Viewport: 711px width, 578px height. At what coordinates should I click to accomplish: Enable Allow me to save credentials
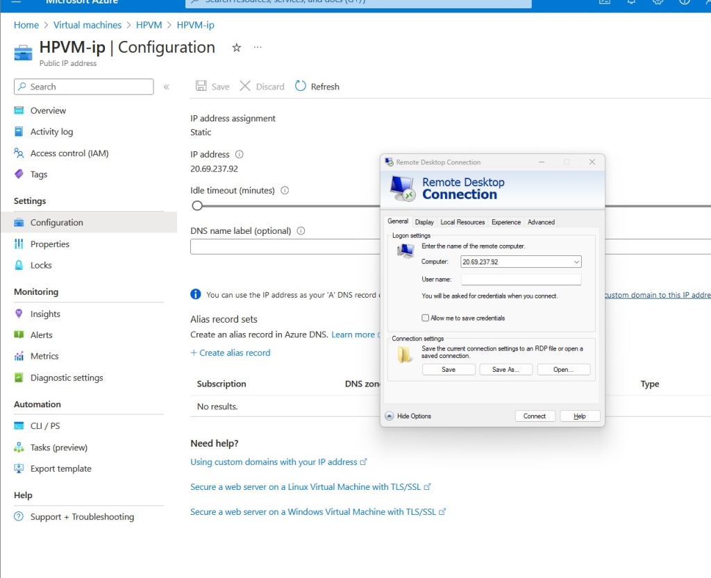(x=426, y=318)
